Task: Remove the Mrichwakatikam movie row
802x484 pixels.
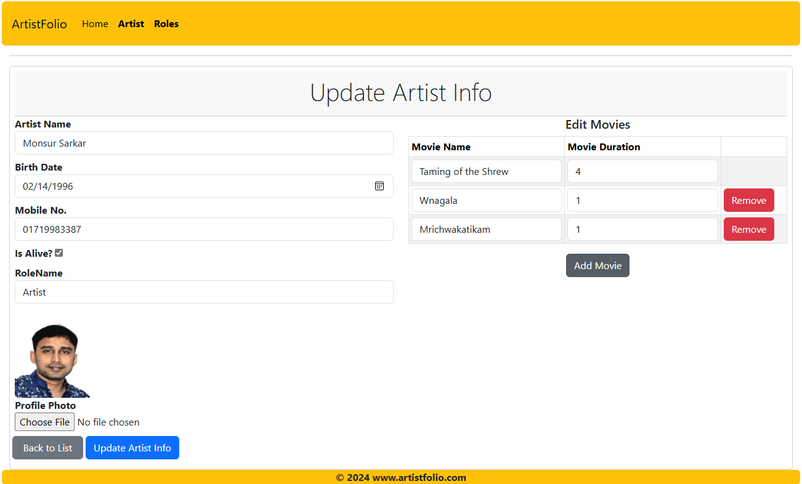Action: 748,229
